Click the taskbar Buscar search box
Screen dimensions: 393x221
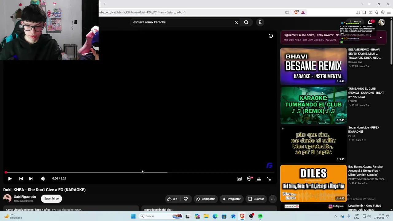click(161, 216)
